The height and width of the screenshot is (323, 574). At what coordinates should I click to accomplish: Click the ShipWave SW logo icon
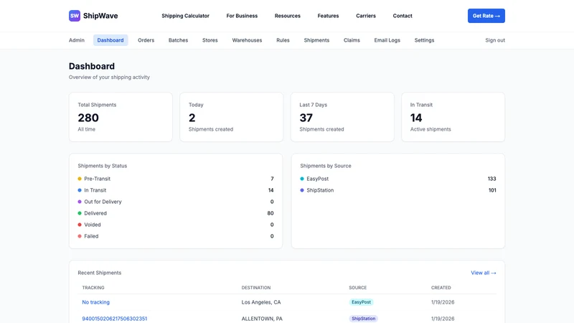point(75,16)
